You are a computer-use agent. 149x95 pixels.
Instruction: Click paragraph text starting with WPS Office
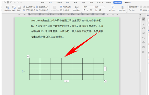tap(67, 29)
